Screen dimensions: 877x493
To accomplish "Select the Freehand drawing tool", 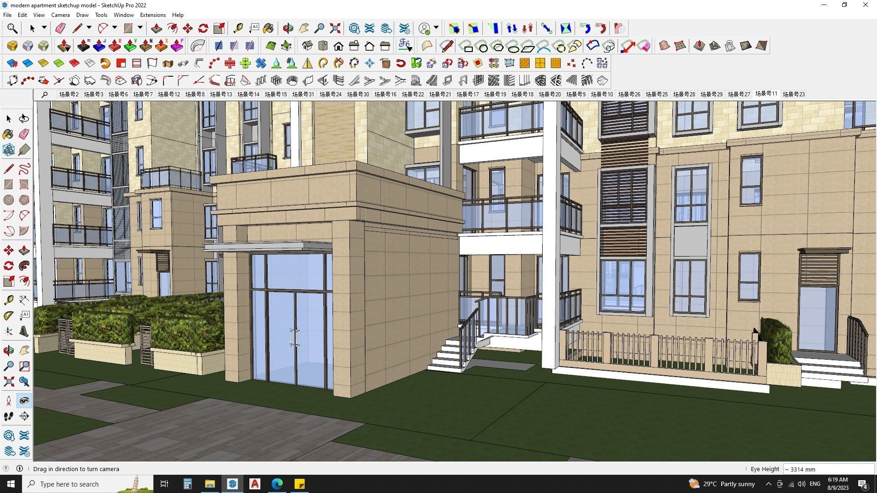I will (24, 169).
